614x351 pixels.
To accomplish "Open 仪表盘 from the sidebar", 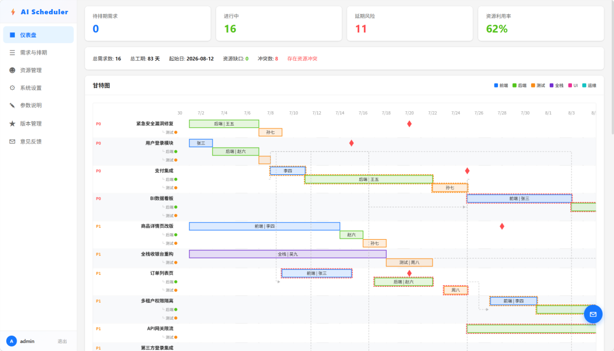I will click(x=39, y=35).
